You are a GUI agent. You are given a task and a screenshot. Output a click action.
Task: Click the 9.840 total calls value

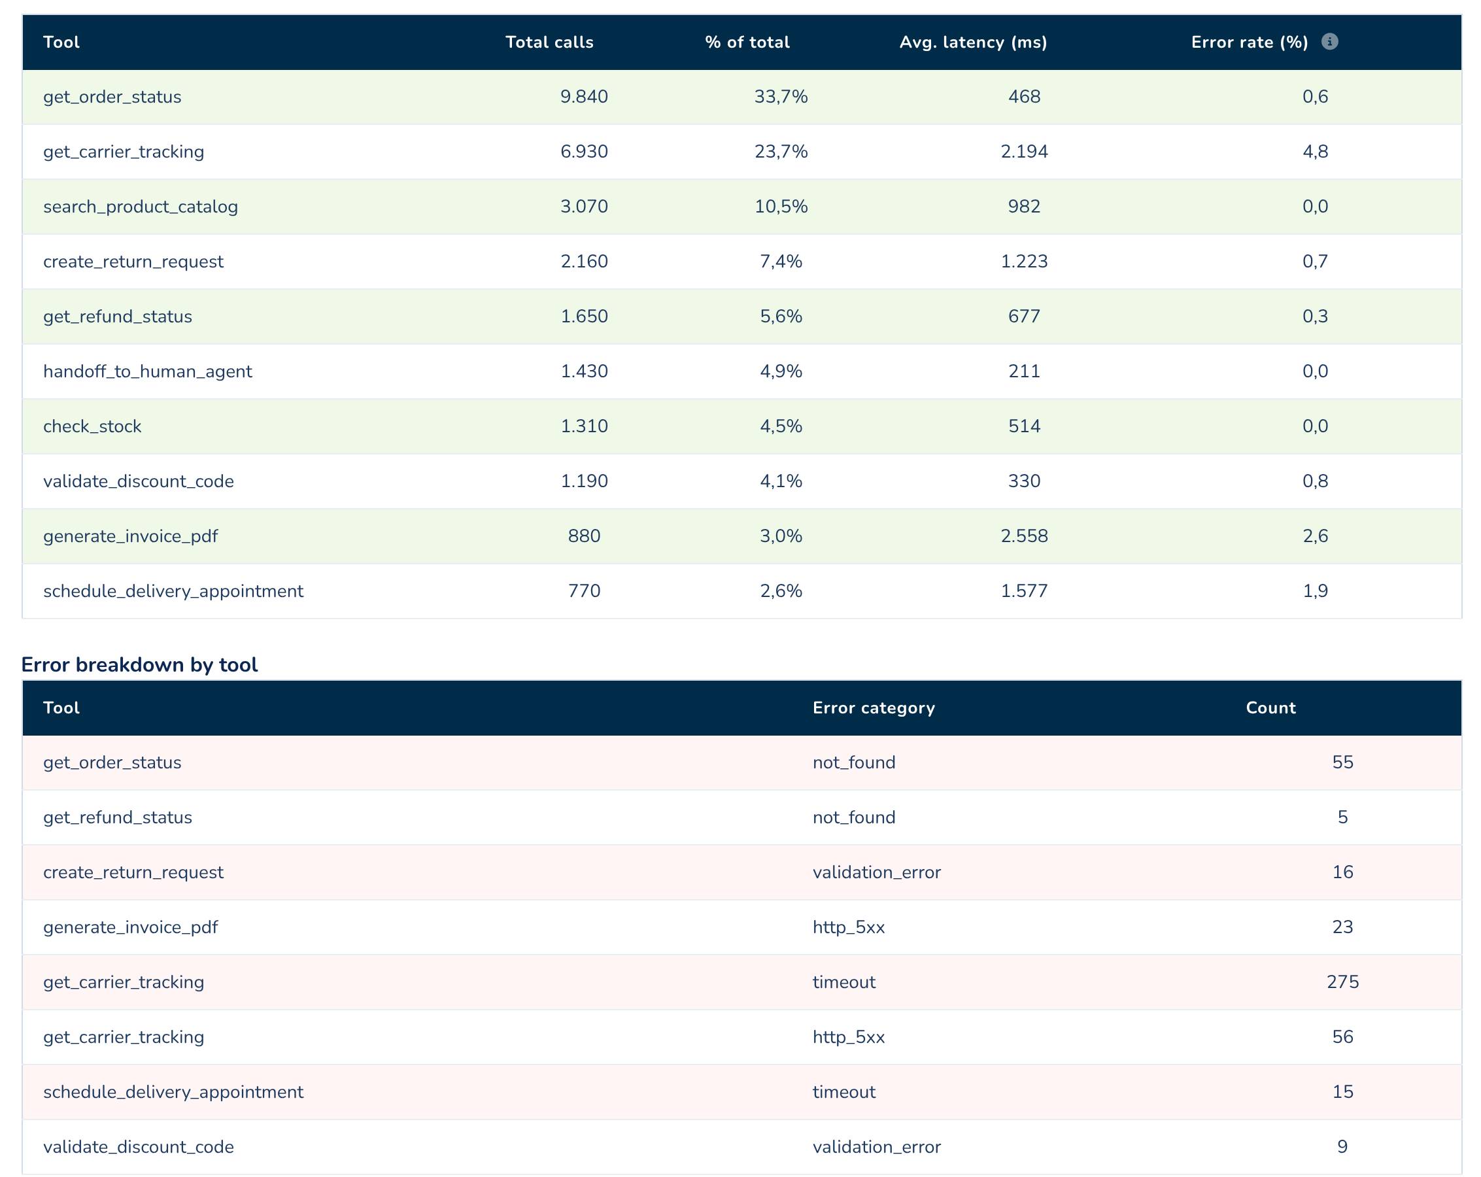click(584, 97)
